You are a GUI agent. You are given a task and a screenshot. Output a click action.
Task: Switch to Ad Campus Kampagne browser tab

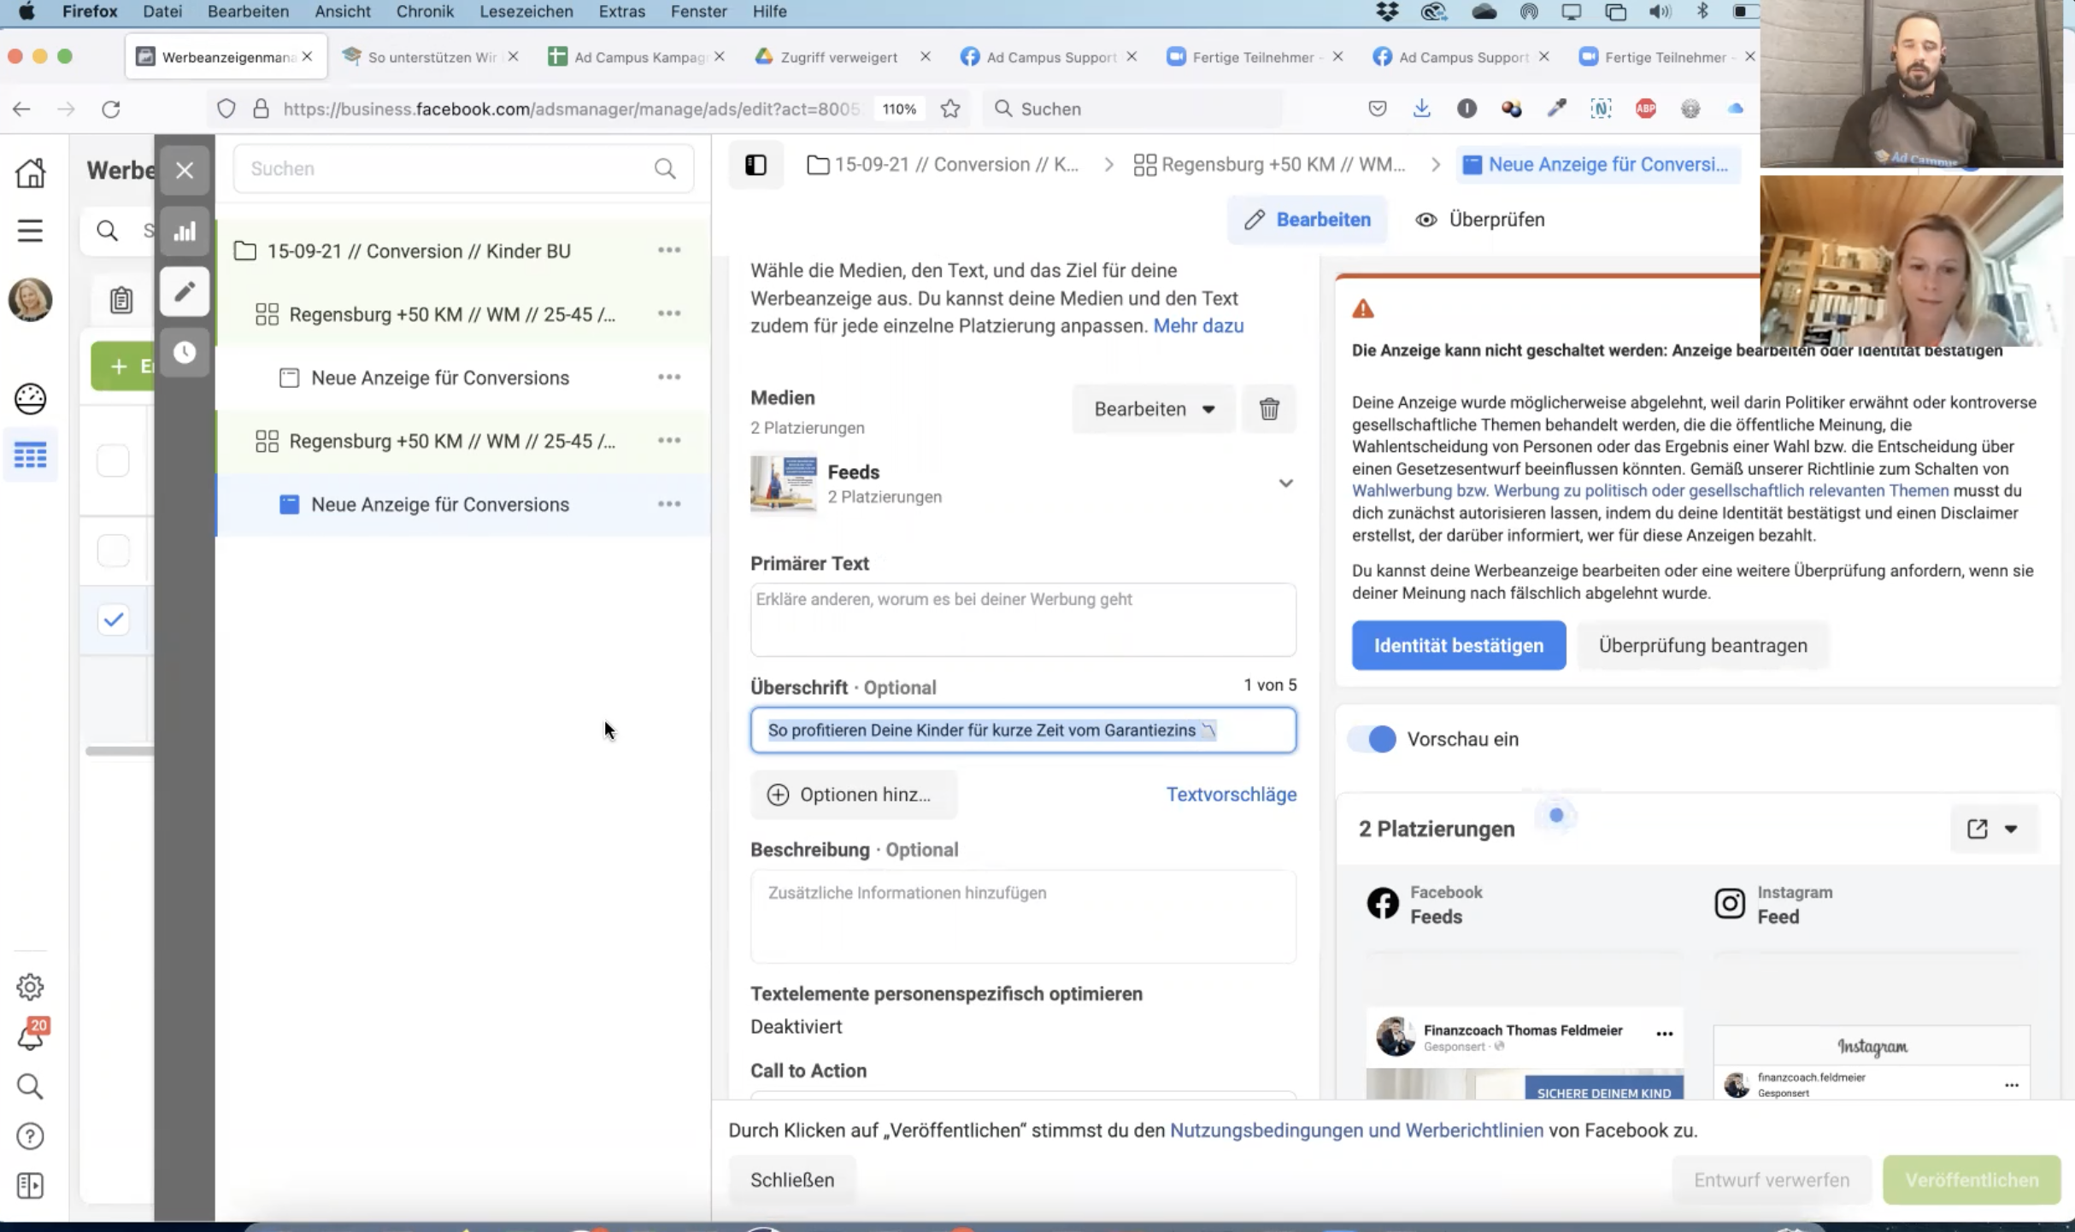pos(636,57)
